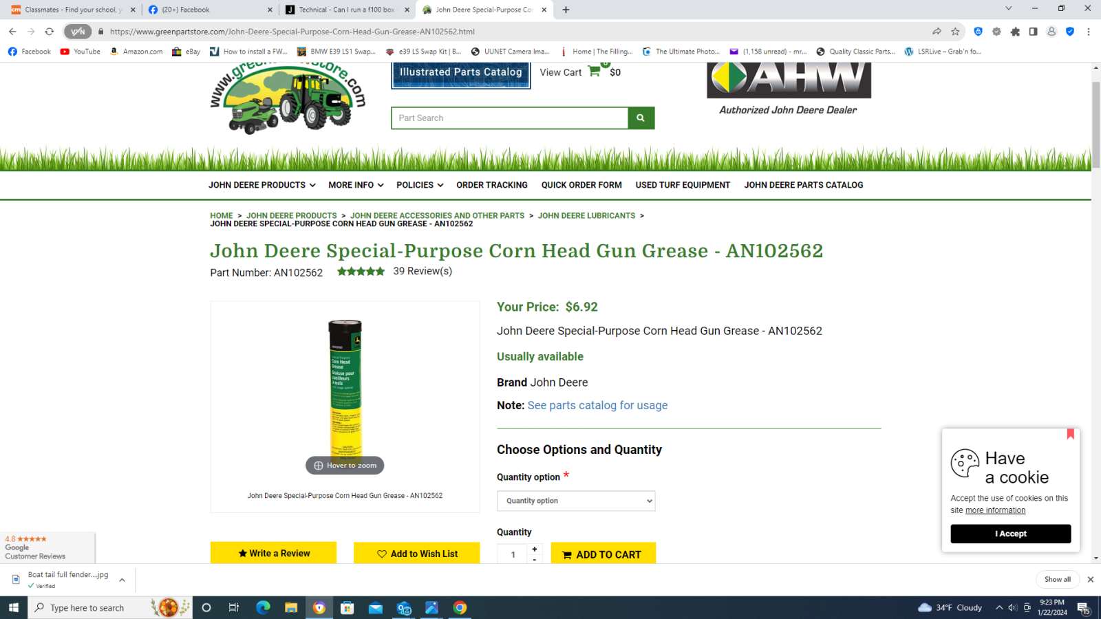
Task: Open Google Customer Reviews badge
Action: click(47, 547)
